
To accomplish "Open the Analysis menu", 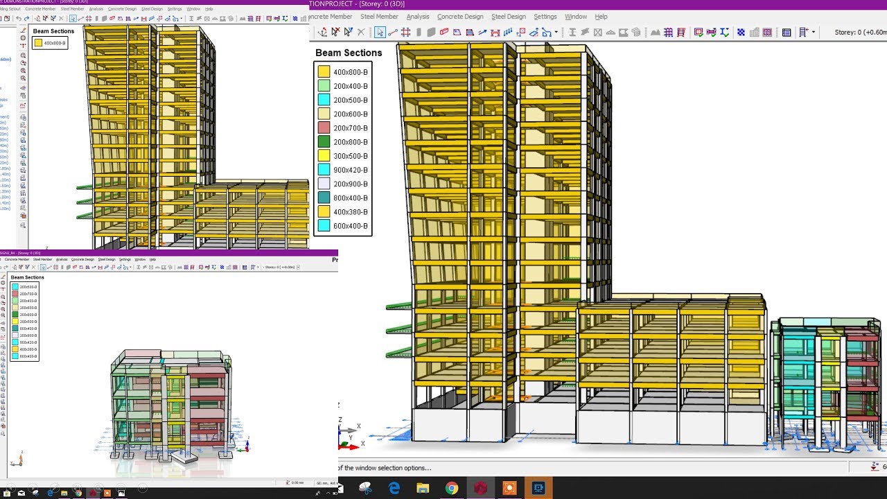I will (x=418, y=17).
